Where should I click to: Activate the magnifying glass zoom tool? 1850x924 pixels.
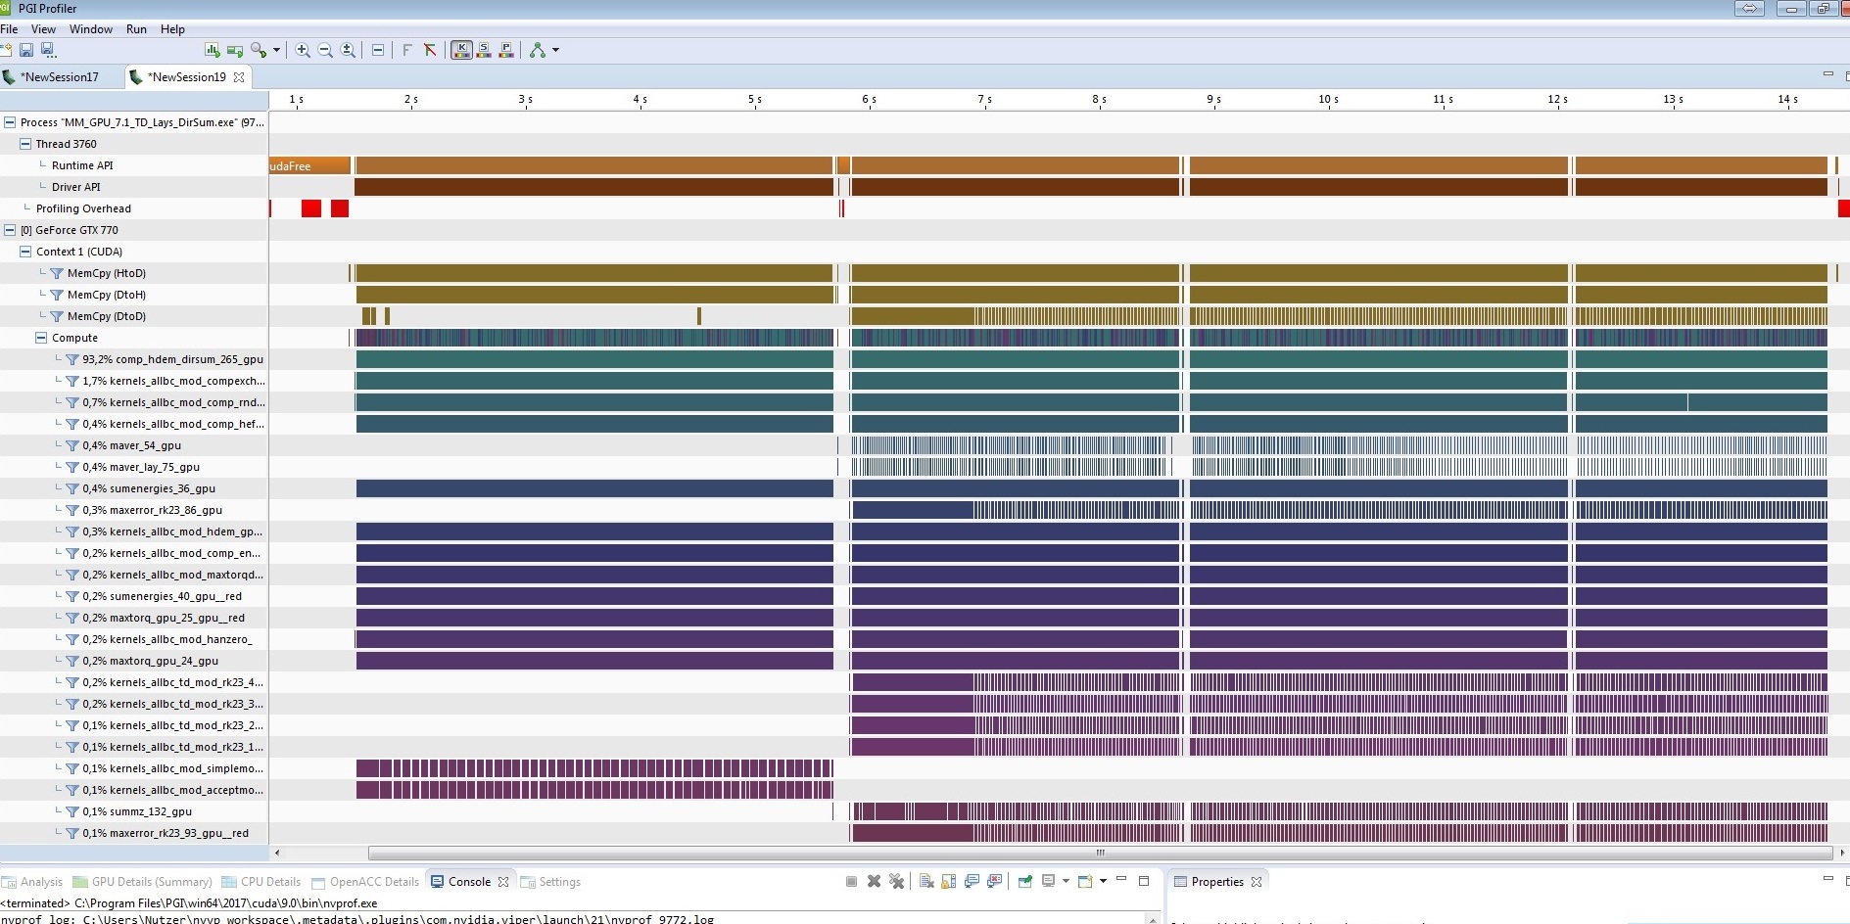[x=259, y=50]
